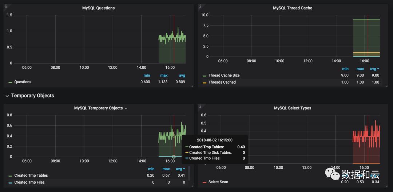Open the MySQL Select Types info icon

click(200, 106)
